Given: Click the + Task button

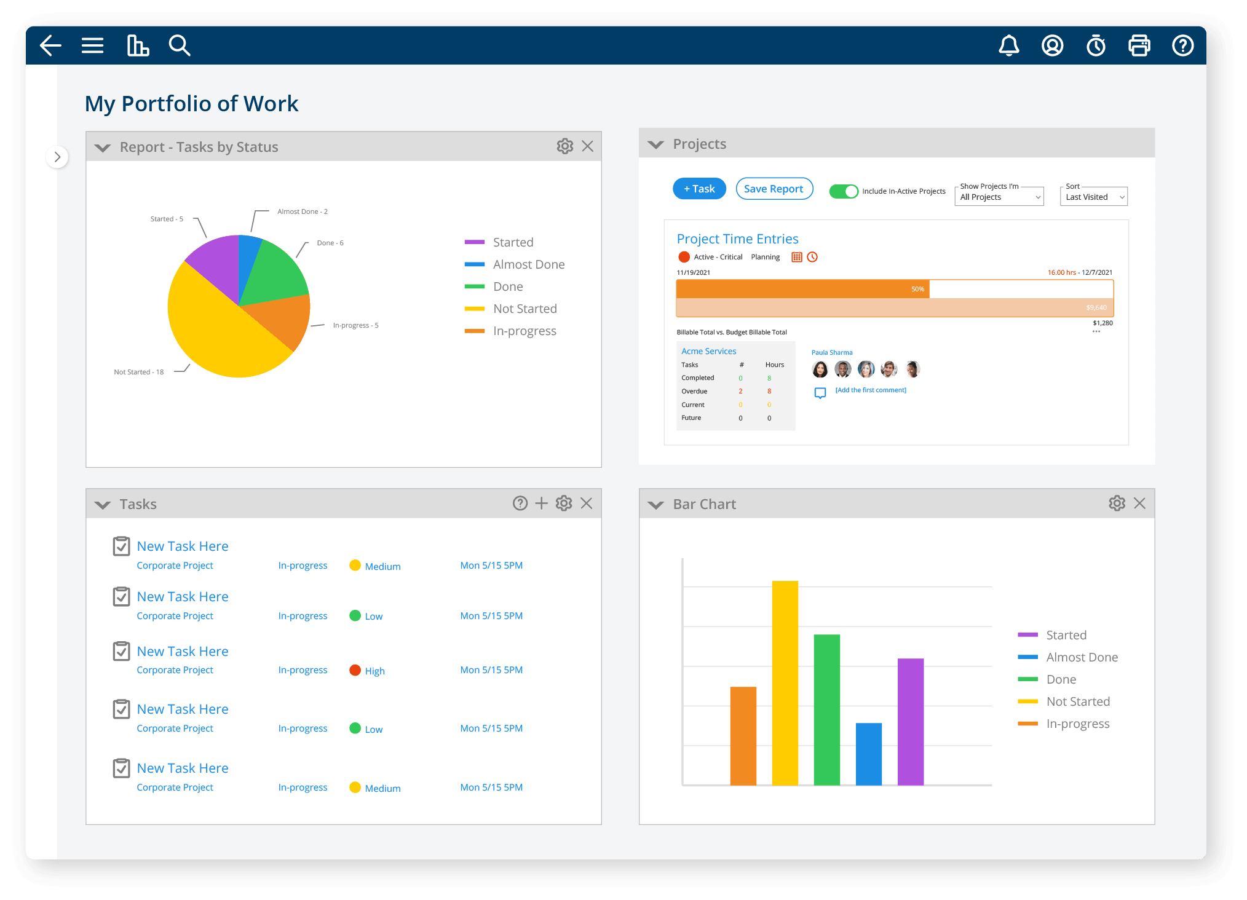Looking at the screenshot, I should pos(699,189).
